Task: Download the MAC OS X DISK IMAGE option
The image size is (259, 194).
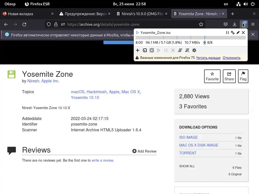Action: [199, 145]
